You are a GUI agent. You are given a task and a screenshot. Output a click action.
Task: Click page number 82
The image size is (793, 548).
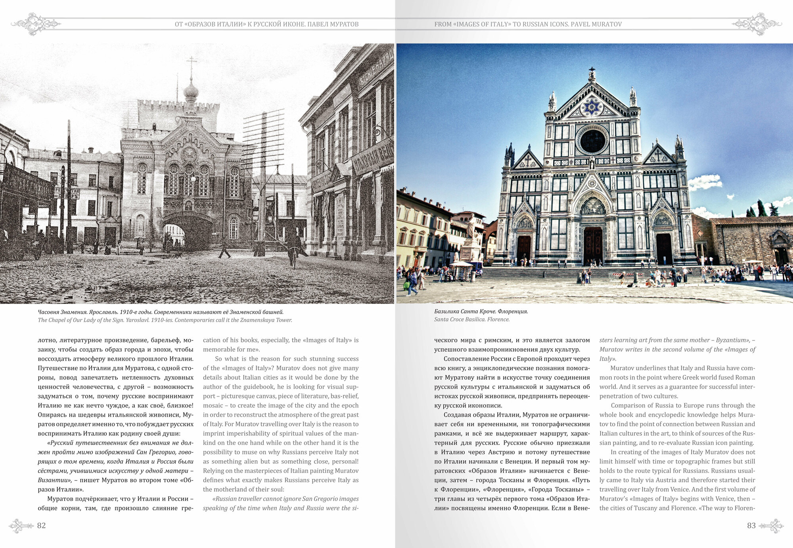pos(41,526)
